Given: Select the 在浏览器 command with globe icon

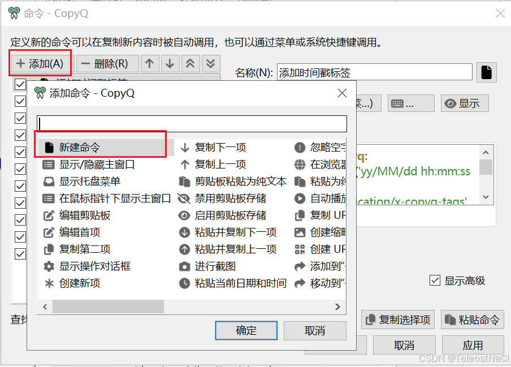Looking at the screenshot, I should (320, 164).
